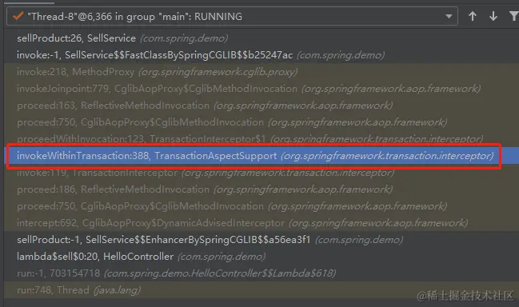Select proceed:750 frame above proceedWithInvocation:123

pyautogui.click(x=261, y=122)
